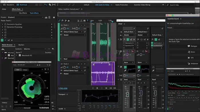Toggle power of Dynamics Processing effect
200x112 pixels.
(5, 27)
